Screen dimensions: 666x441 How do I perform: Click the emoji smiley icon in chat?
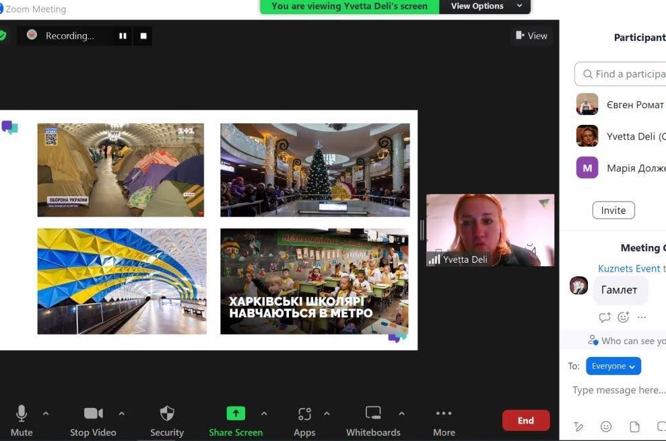[606, 426]
